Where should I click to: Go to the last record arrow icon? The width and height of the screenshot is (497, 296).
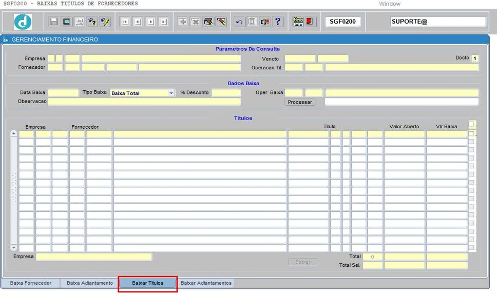164,22
